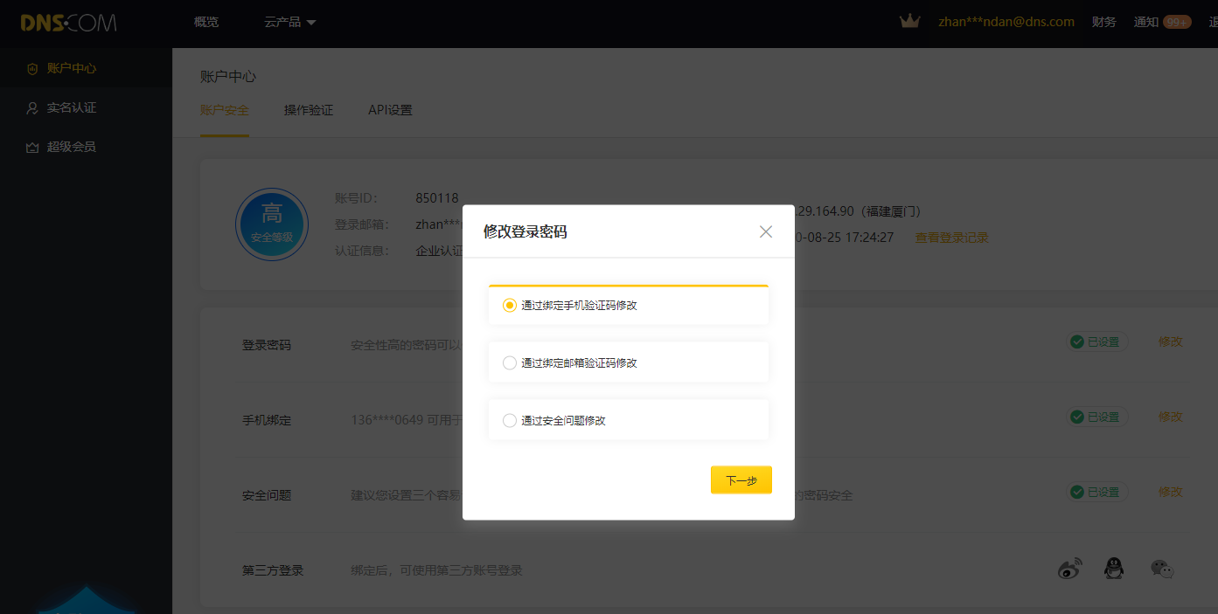Switch to the 操作验证 tab
Viewport: 1218px width, 614px height.
309,111
